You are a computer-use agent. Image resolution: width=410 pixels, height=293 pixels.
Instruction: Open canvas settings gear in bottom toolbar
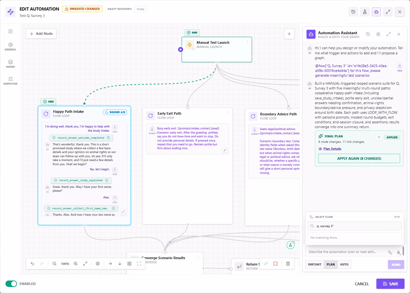coord(98,264)
